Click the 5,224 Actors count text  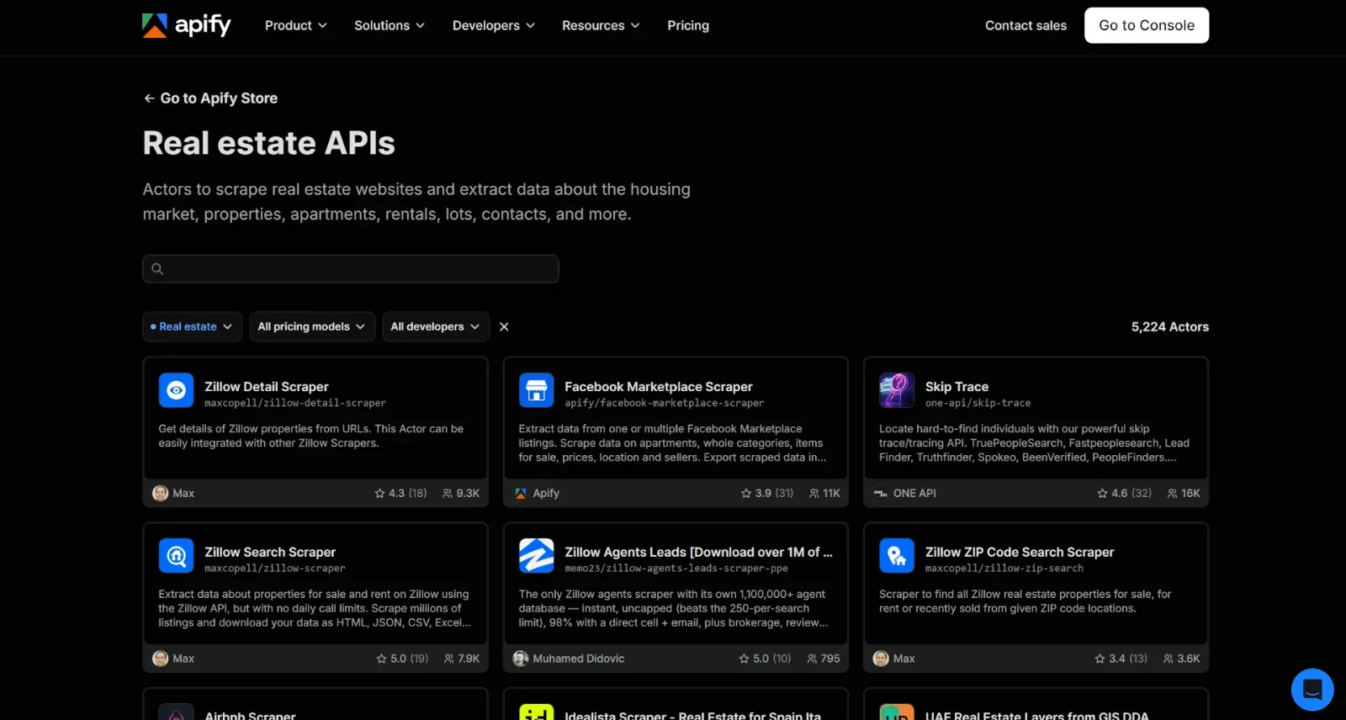point(1170,327)
